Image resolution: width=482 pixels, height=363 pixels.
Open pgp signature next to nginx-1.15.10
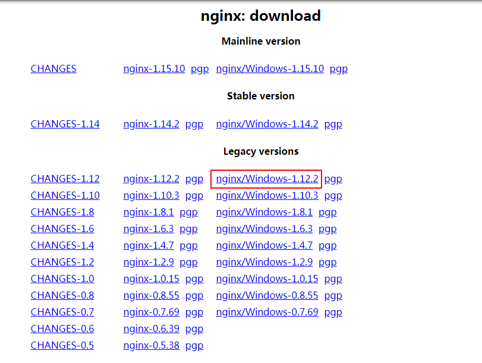(200, 69)
